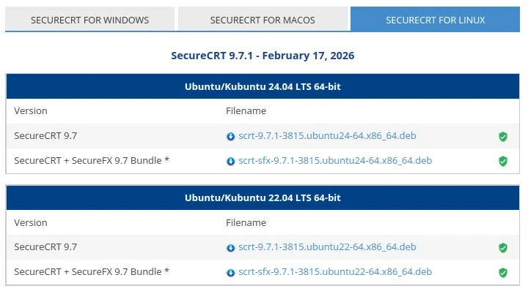528x294 pixels.
Task: Download scrt-sfx-9.7.1-3815.ubuntu24-64.x86_64.deb bundle
Action: pyautogui.click(x=335, y=161)
